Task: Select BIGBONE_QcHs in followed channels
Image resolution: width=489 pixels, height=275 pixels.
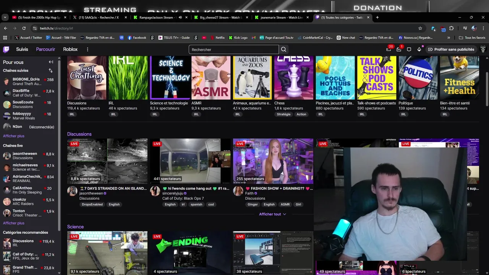Action: pos(29,81)
